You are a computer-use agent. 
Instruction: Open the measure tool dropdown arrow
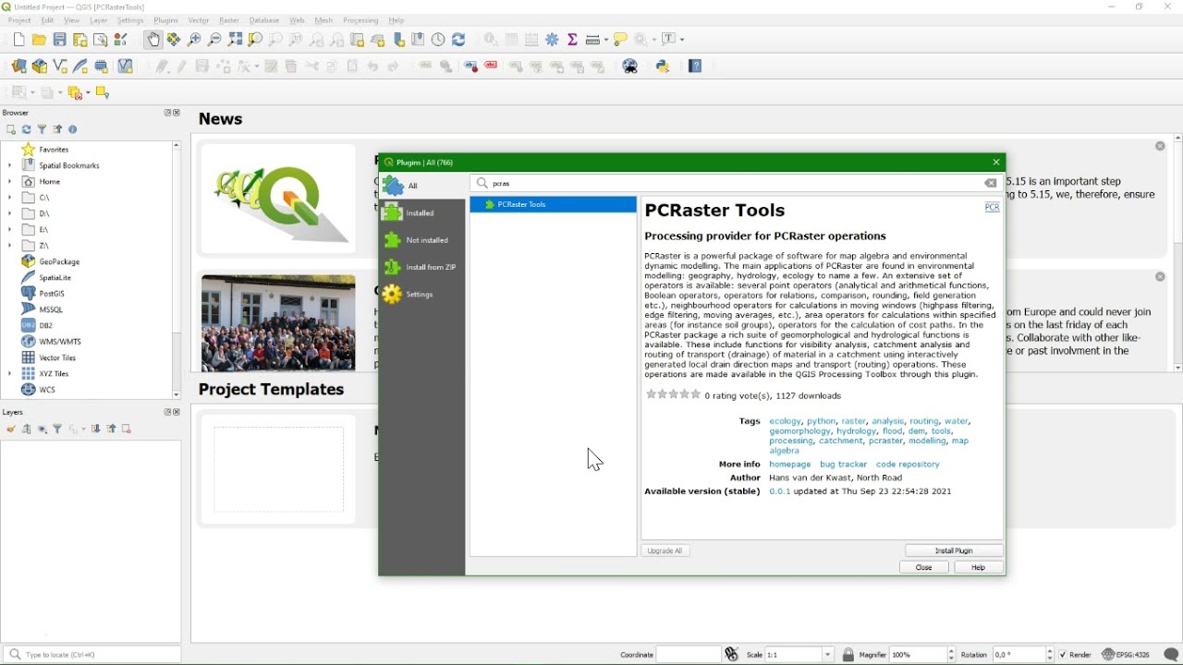[605, 40]
